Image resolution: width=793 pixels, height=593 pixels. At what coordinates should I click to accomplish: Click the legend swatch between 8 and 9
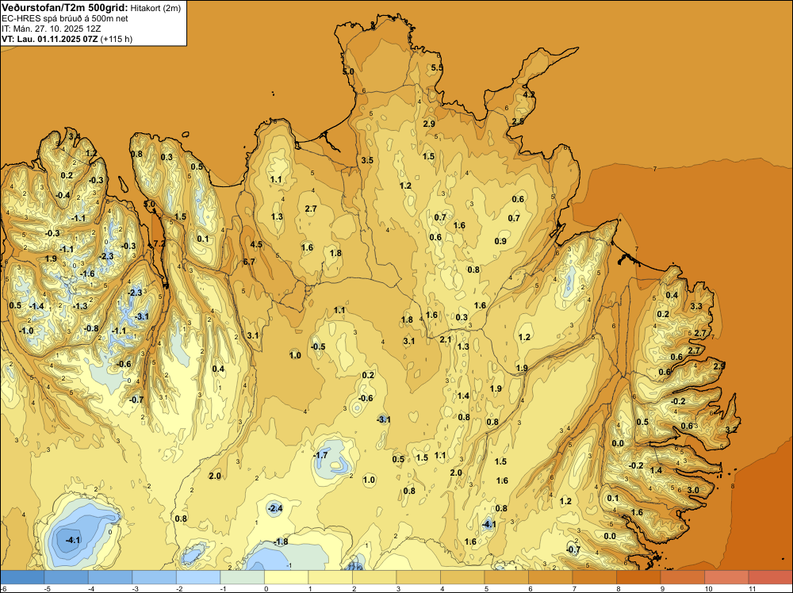click(638, 577)
